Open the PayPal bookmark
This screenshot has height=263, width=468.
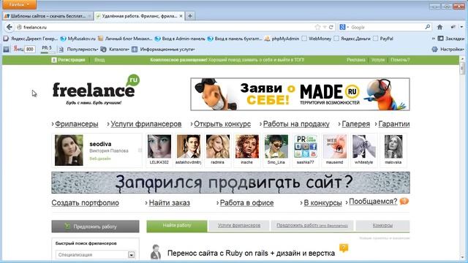coord(383,39)
